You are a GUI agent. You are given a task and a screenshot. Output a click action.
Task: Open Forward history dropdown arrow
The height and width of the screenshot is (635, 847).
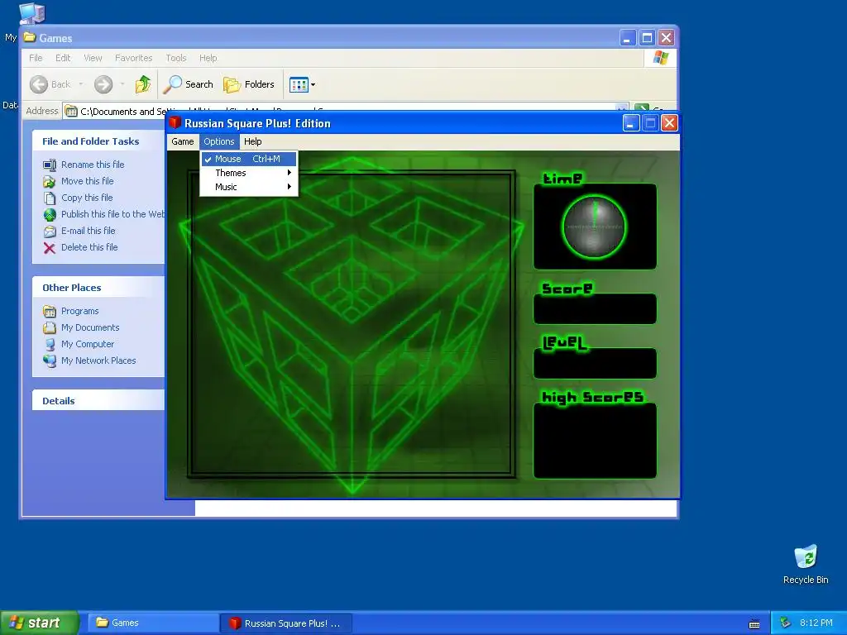click(x=122, y=84)
